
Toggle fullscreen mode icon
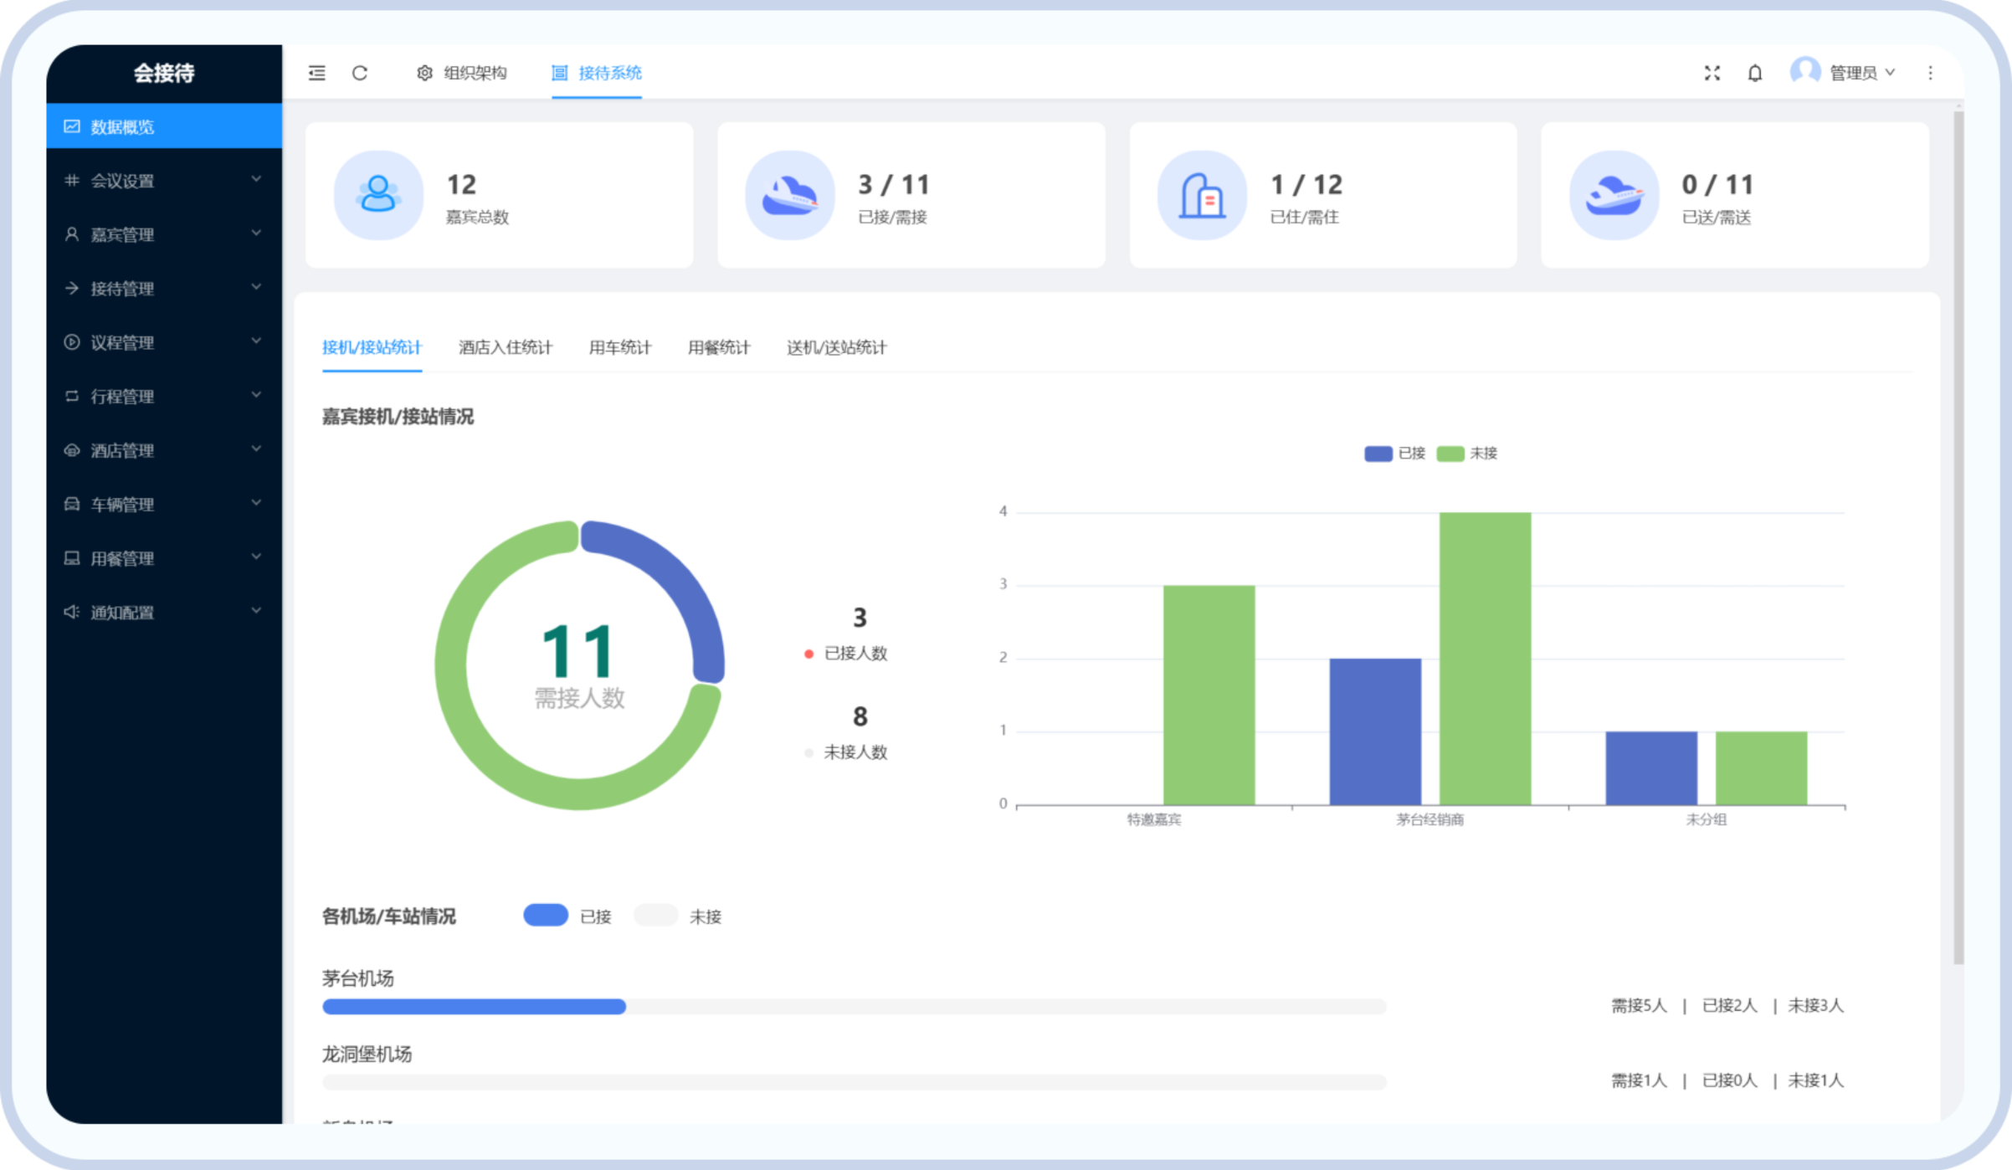(x=1712, y=73)
